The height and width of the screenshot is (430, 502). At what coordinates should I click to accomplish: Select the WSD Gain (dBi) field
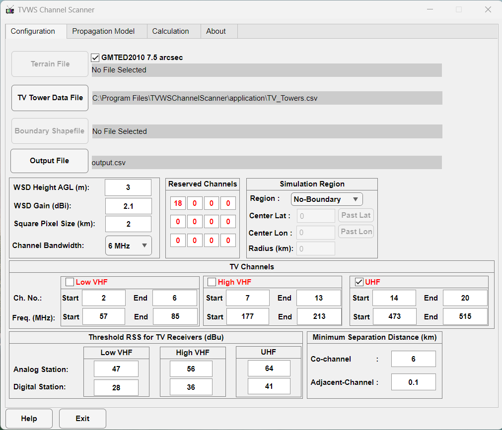(128, 206)
